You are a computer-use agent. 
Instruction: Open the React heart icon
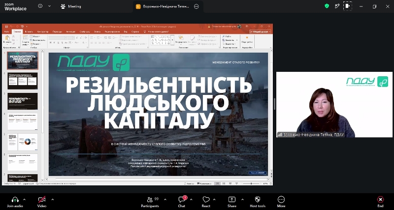point(206,200)
